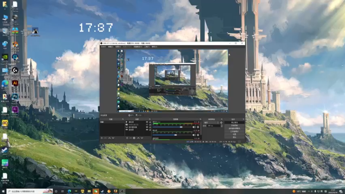
Task: Adjust Mic/Aux volume slider
Action: 172,127
